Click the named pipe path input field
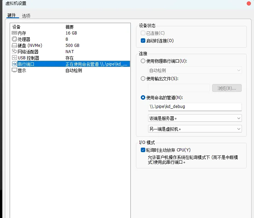This screenshot has height=218, width=254. (x=195, y=107)
